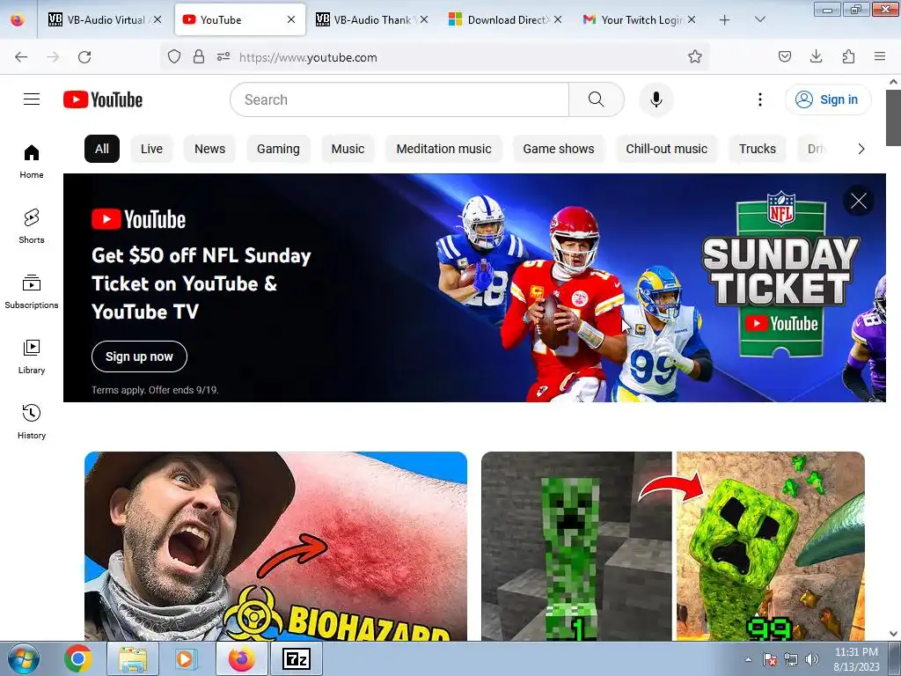
Task: Click the page vertical scrollbar thumb
Action: (x=893, y=118)
